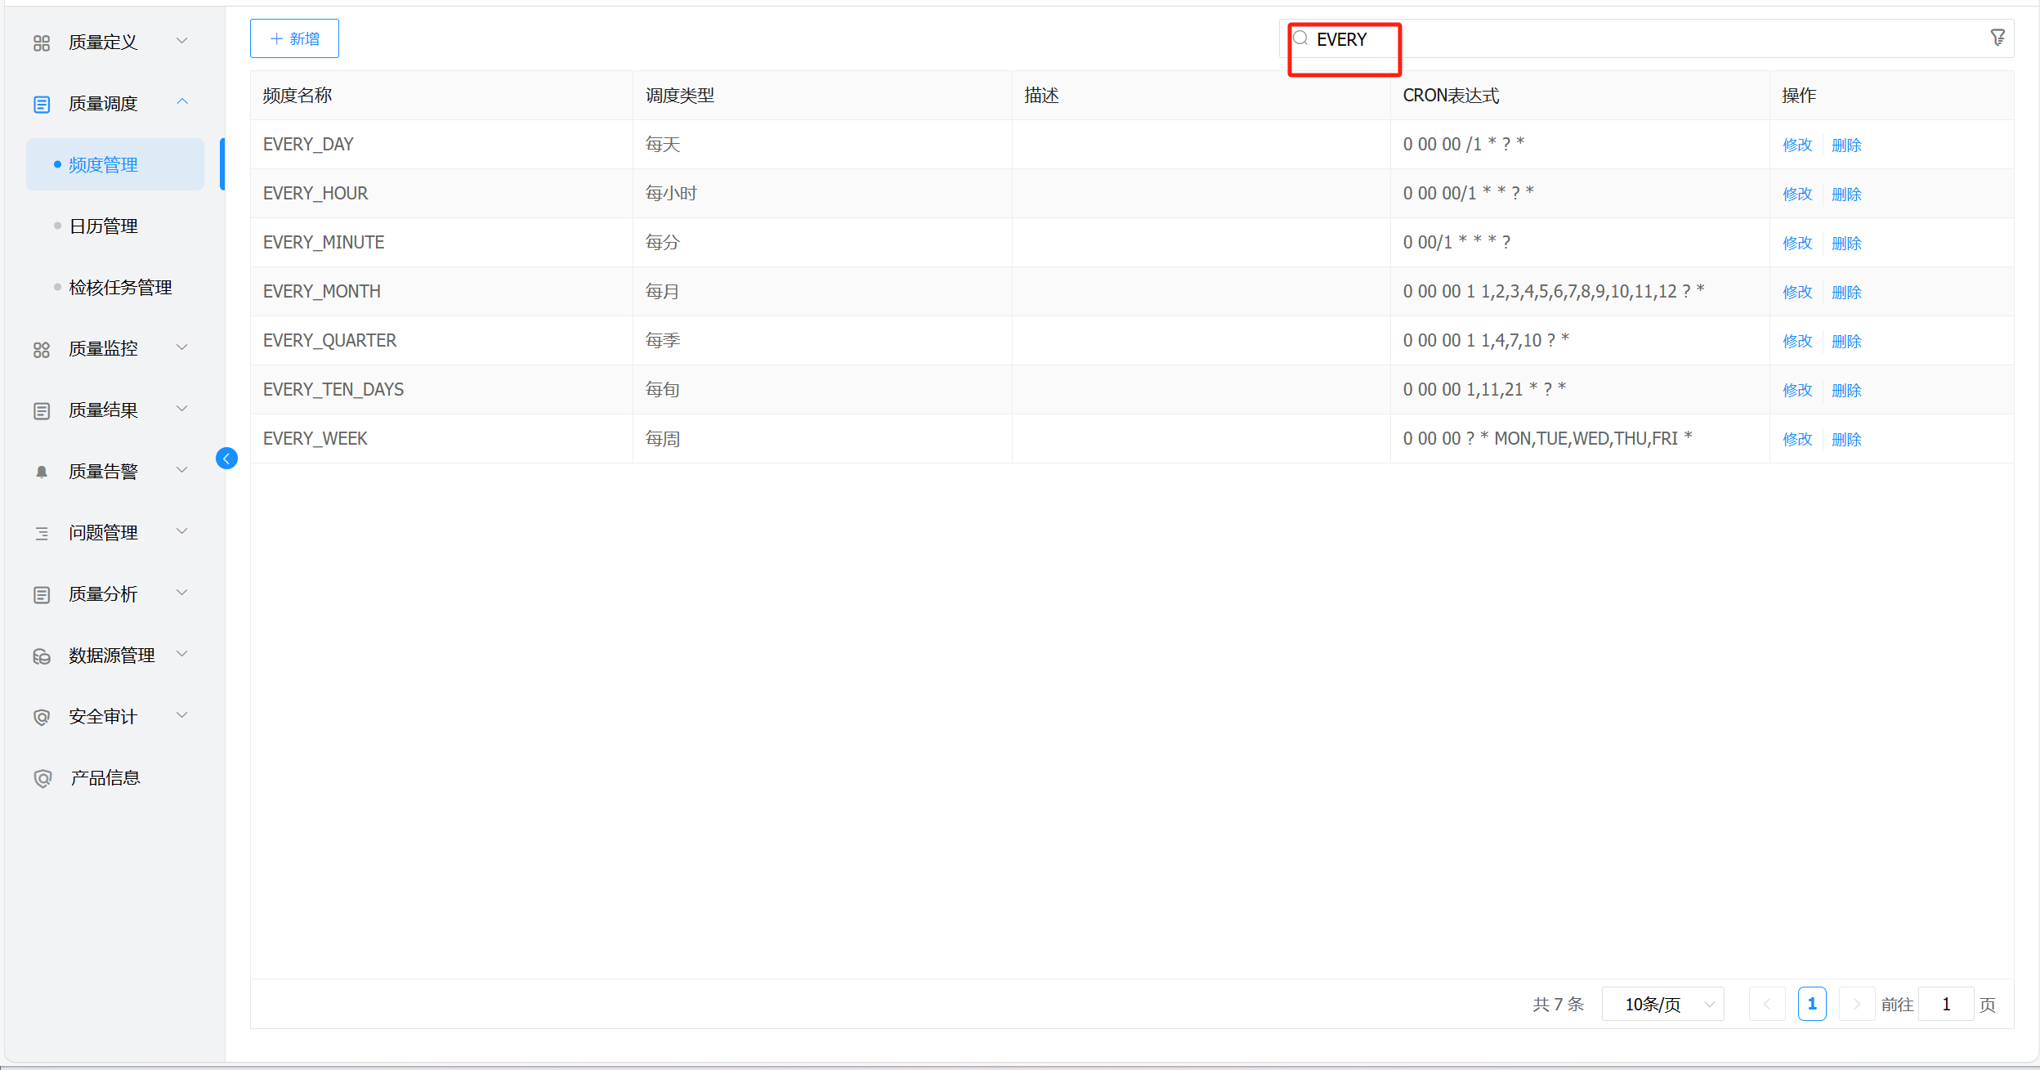
Task: Open 检核任务管理 submenu item
Action: point(120,288)
